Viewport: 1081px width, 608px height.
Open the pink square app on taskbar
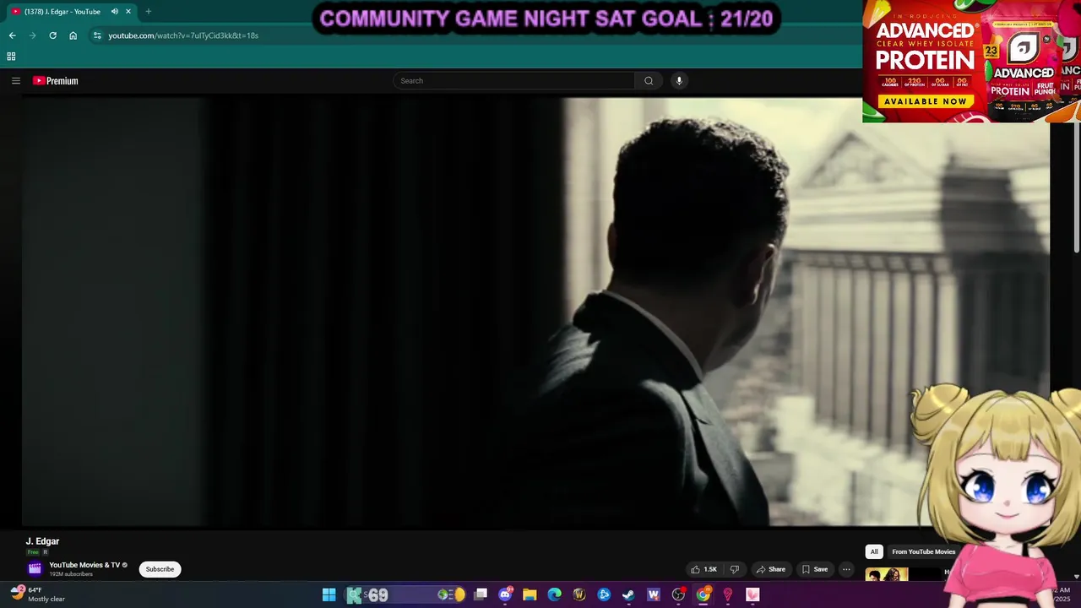click(x=752, y=594)
